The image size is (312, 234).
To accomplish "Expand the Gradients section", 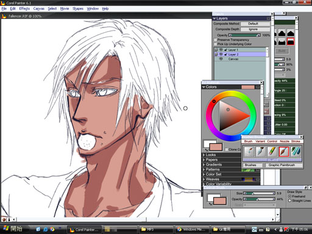I will point(204,165).
